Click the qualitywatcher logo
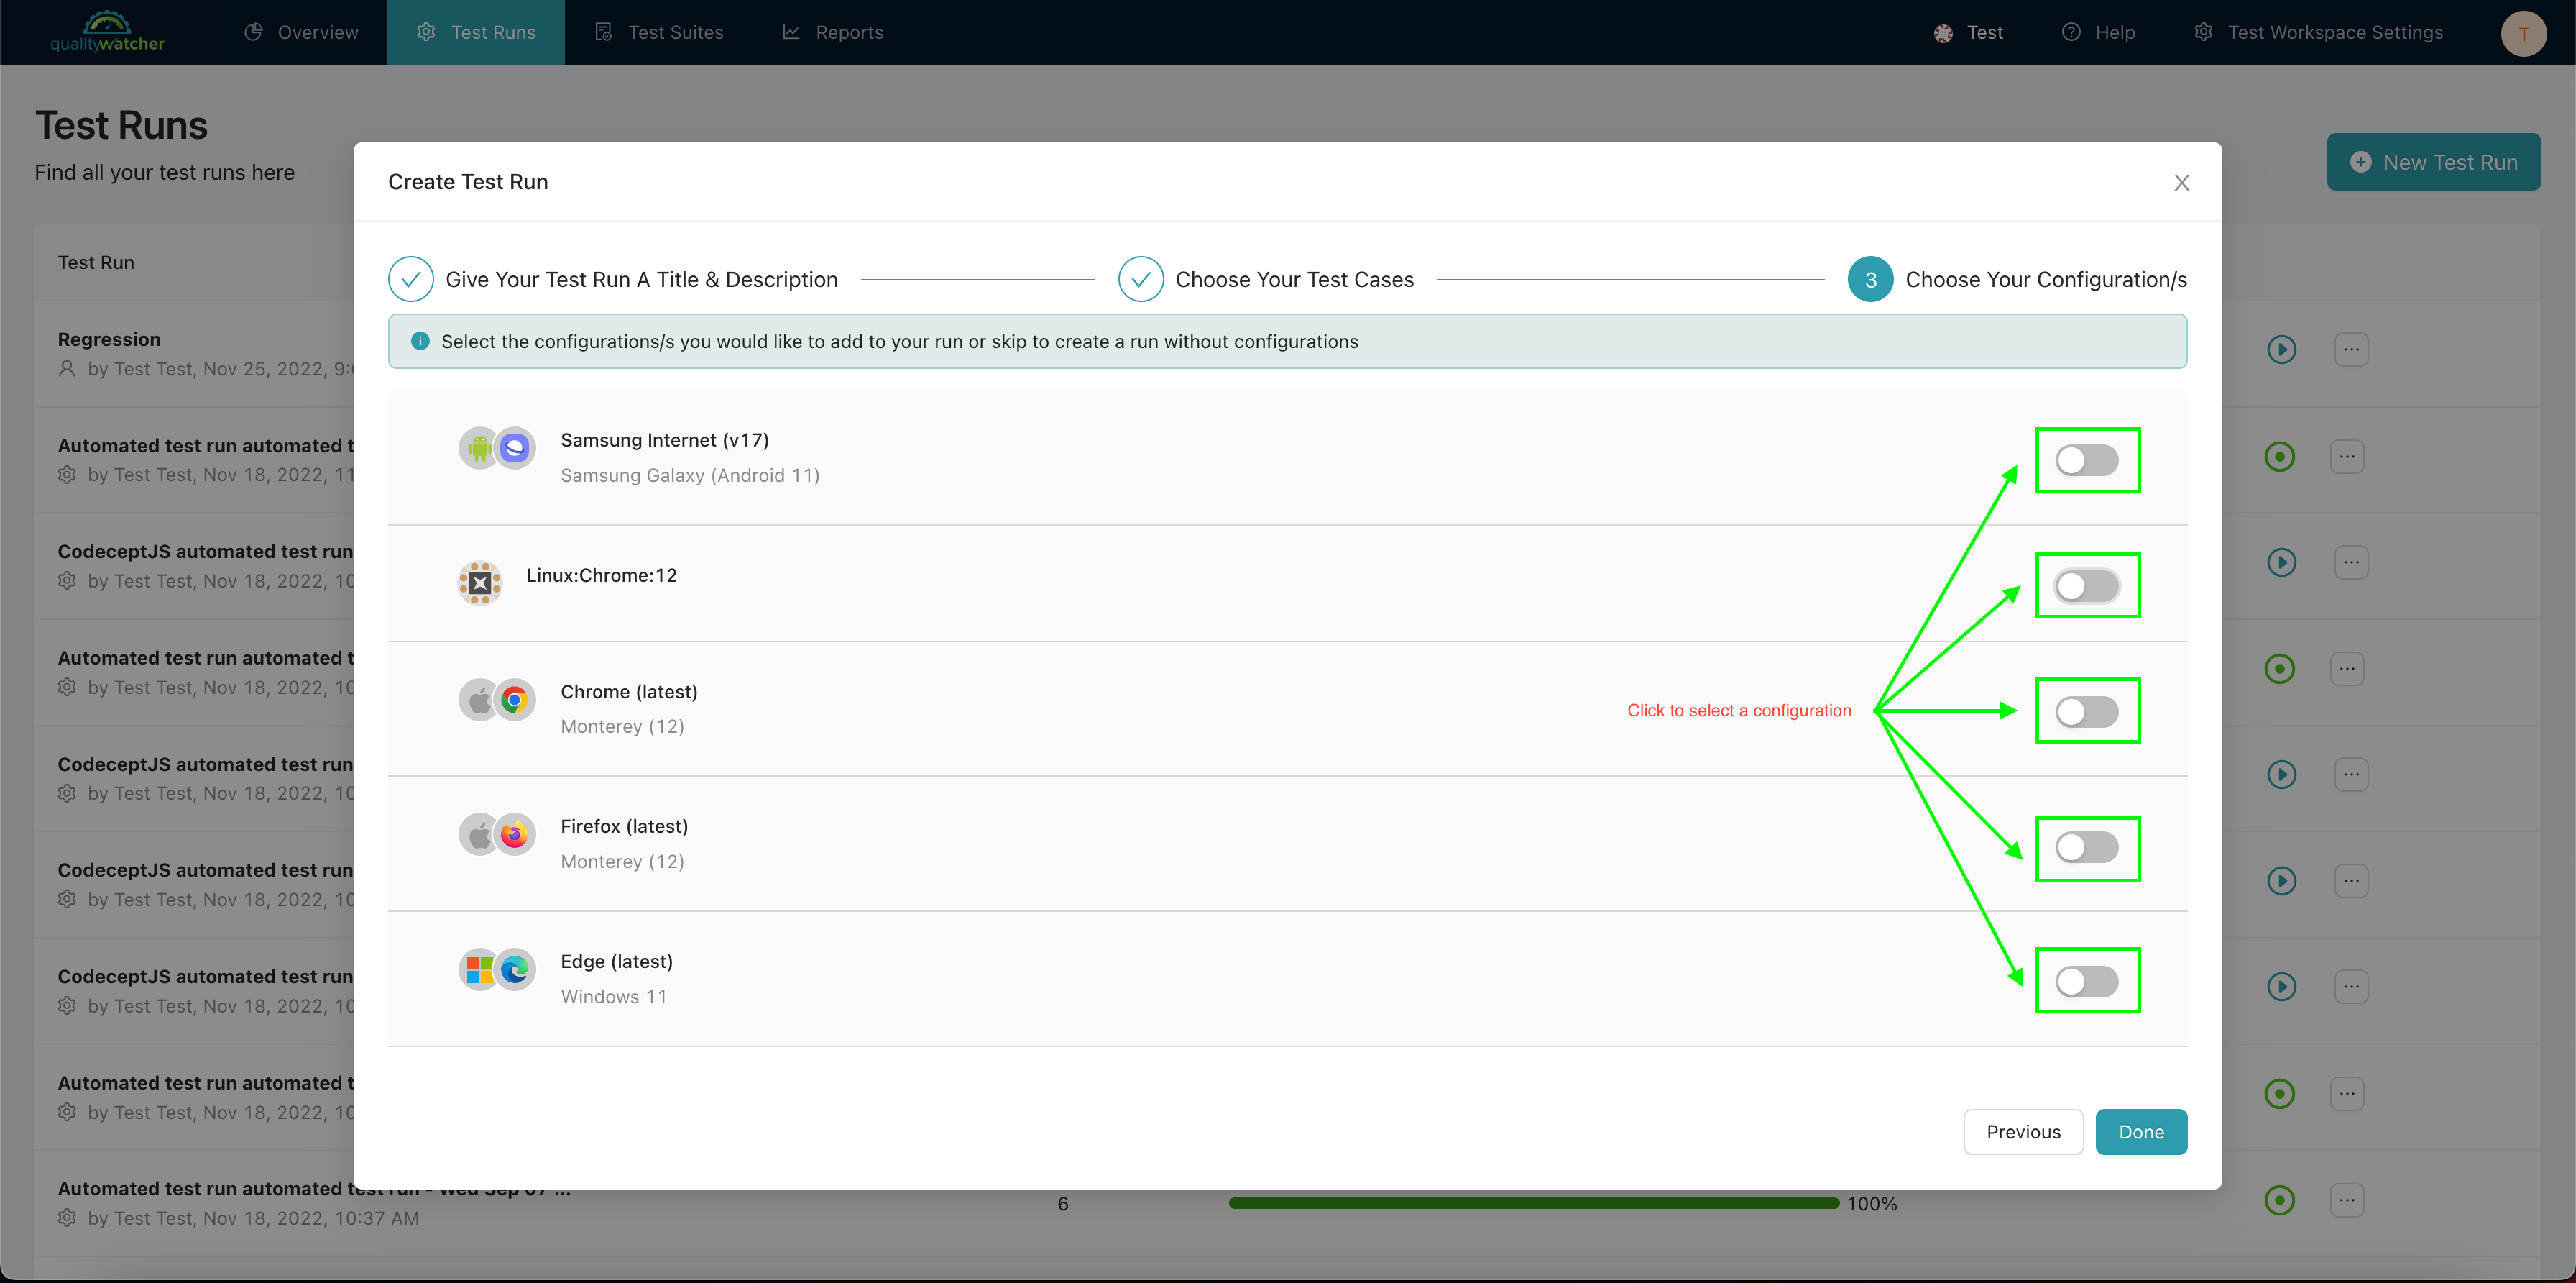This screenshot has width=2576, height=1283. (x=107, y=32)
